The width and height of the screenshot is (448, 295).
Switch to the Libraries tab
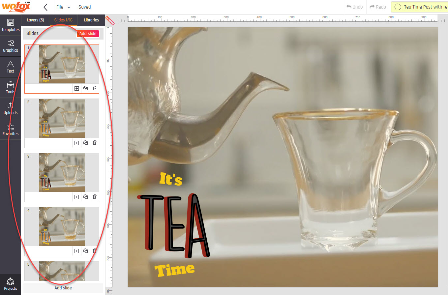pos(91,20)
